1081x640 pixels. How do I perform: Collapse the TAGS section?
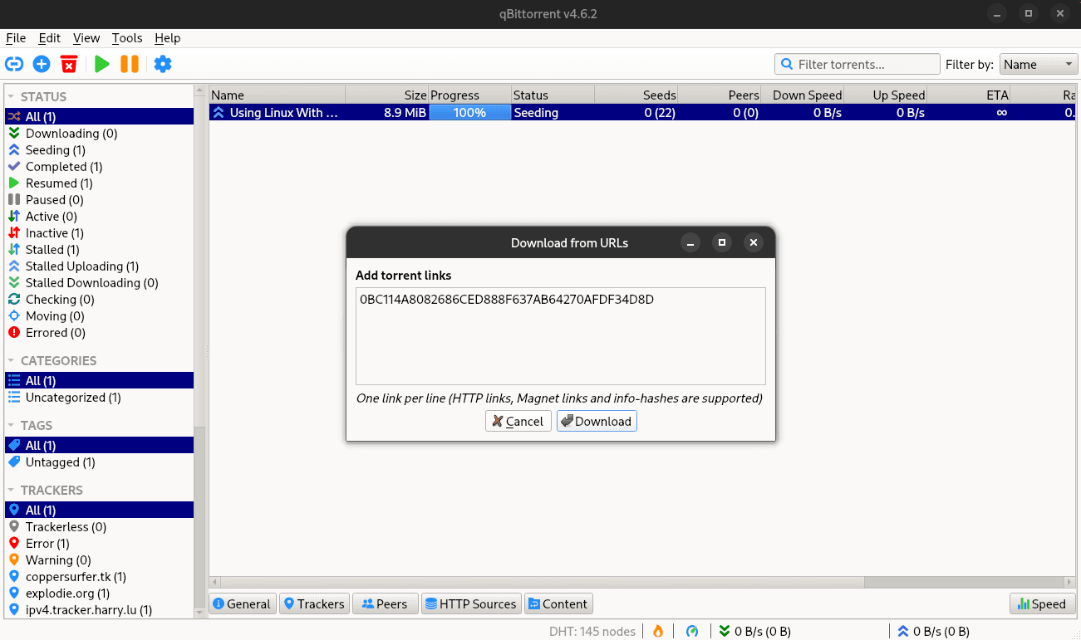12,426
